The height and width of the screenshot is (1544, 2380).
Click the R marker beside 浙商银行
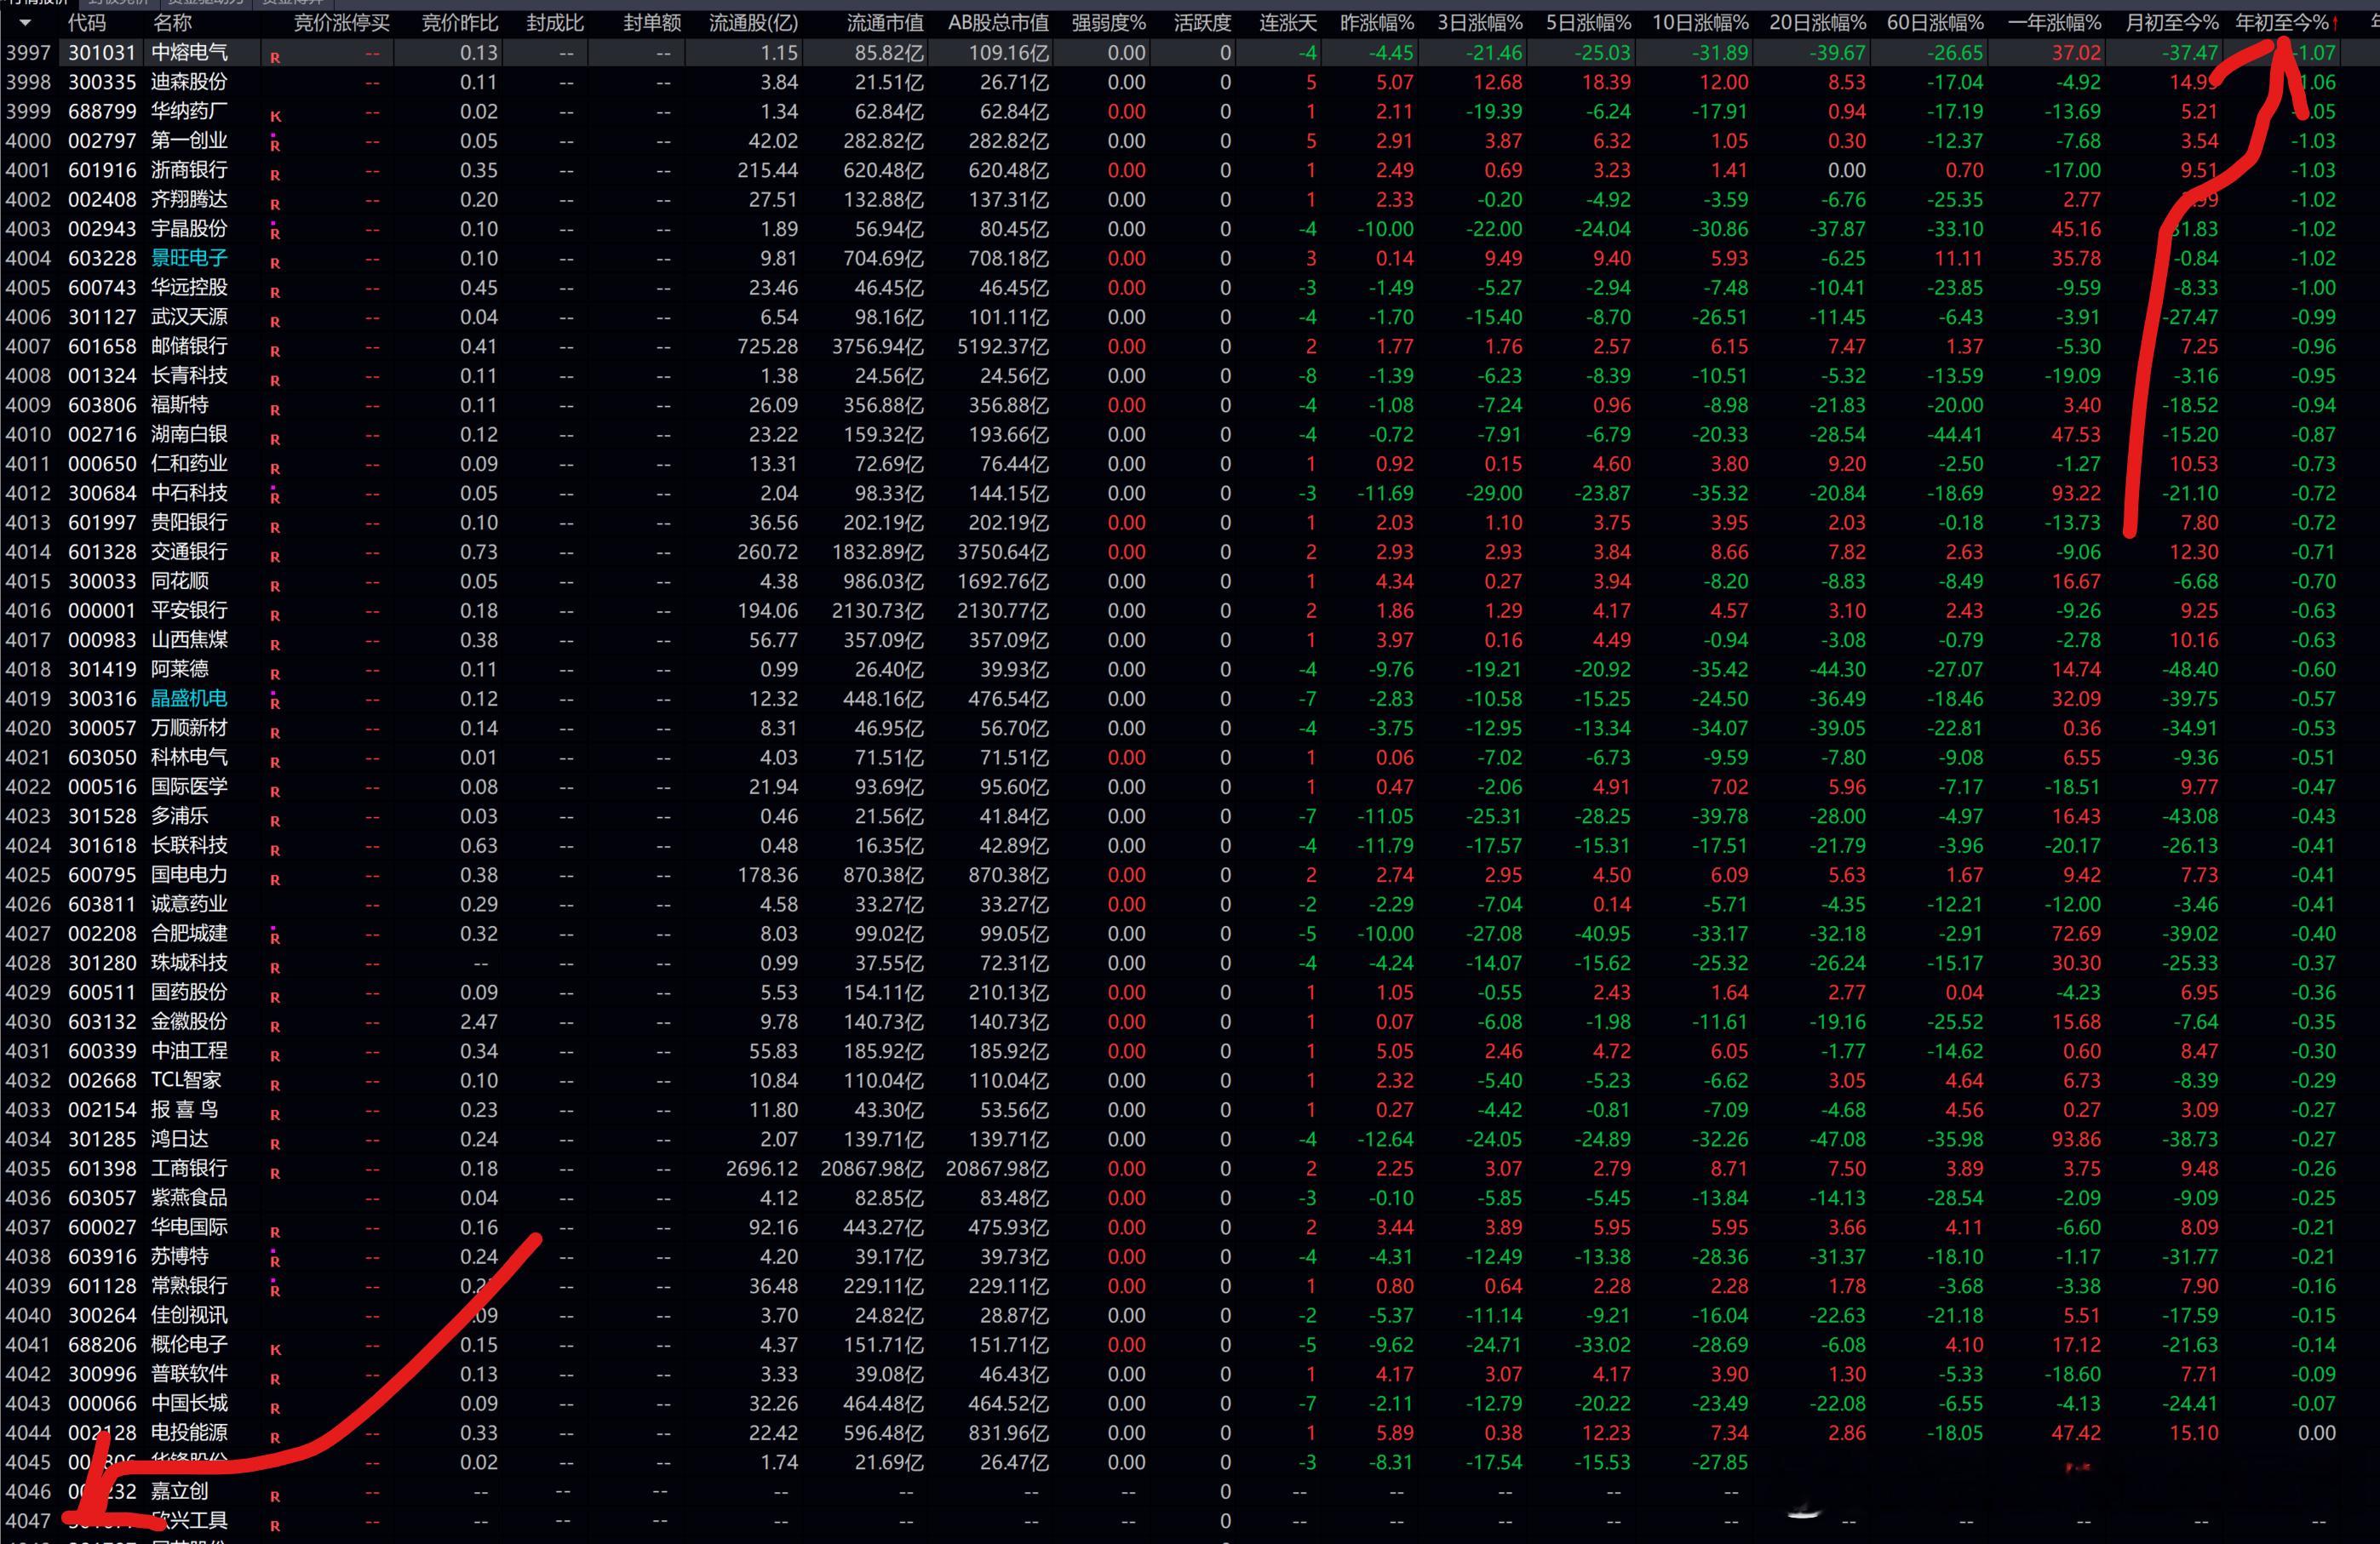pos(275,176)
